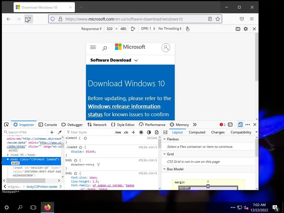284x213 pixels.
Task: Add a new CSS rule
Action: 133,132
